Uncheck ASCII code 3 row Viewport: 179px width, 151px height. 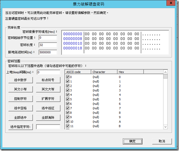click(x=68, y=90)
